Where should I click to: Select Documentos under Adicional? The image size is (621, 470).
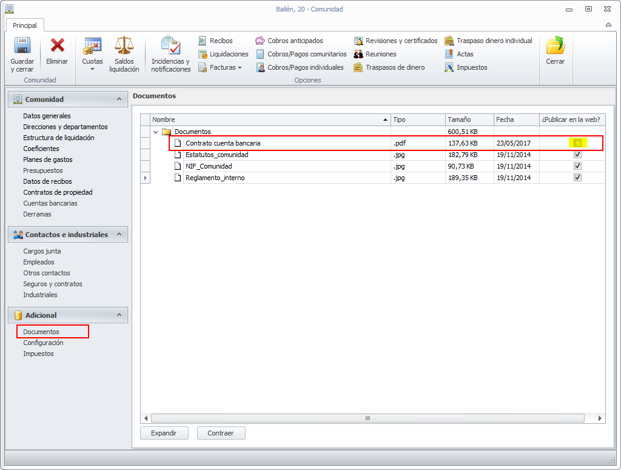pyautogui.click(x=41, y=332)
